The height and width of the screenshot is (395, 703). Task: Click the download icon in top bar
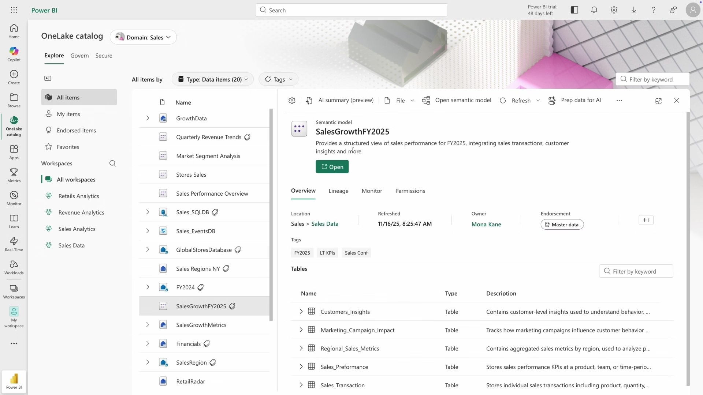coord(634,10)
